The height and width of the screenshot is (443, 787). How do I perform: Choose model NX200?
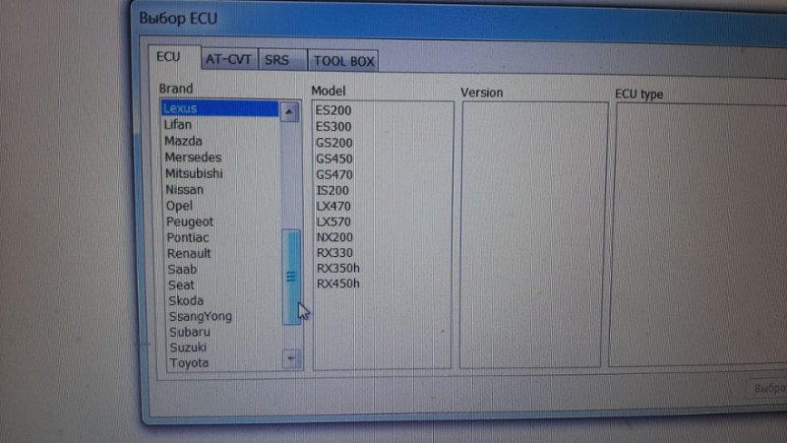334,237
